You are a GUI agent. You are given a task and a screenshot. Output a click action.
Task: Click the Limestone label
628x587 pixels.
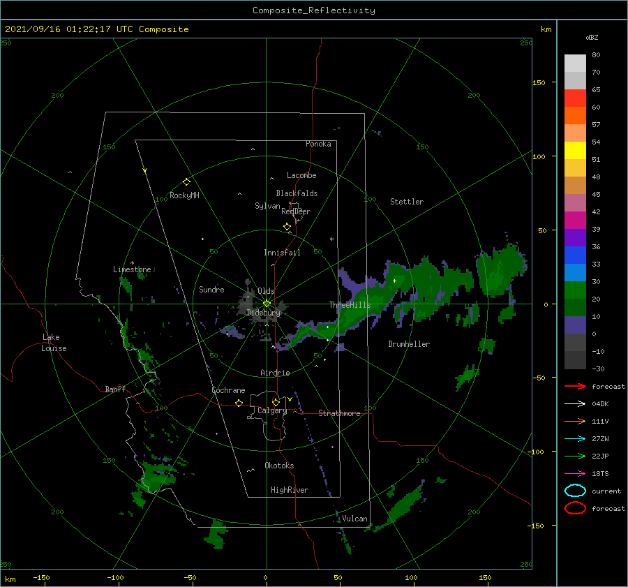click(x=132, y=269)
